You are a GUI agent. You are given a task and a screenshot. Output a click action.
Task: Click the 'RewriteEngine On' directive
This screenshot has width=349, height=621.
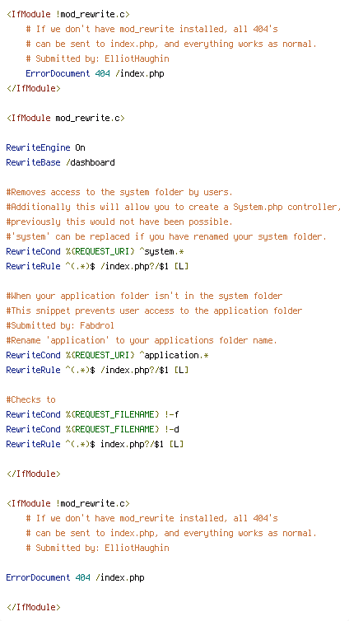click(45, 147)
